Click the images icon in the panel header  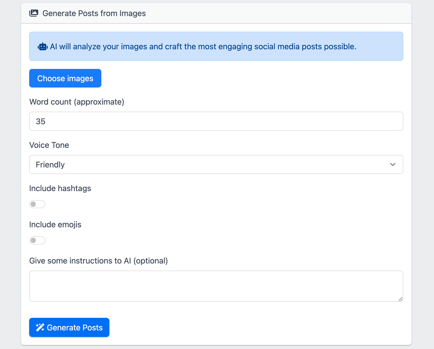coord(34,13)
